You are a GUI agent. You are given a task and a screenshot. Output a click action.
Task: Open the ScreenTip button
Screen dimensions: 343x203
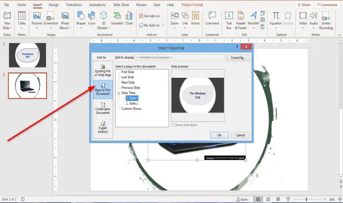pyautogui.click(x=238, y=58)
